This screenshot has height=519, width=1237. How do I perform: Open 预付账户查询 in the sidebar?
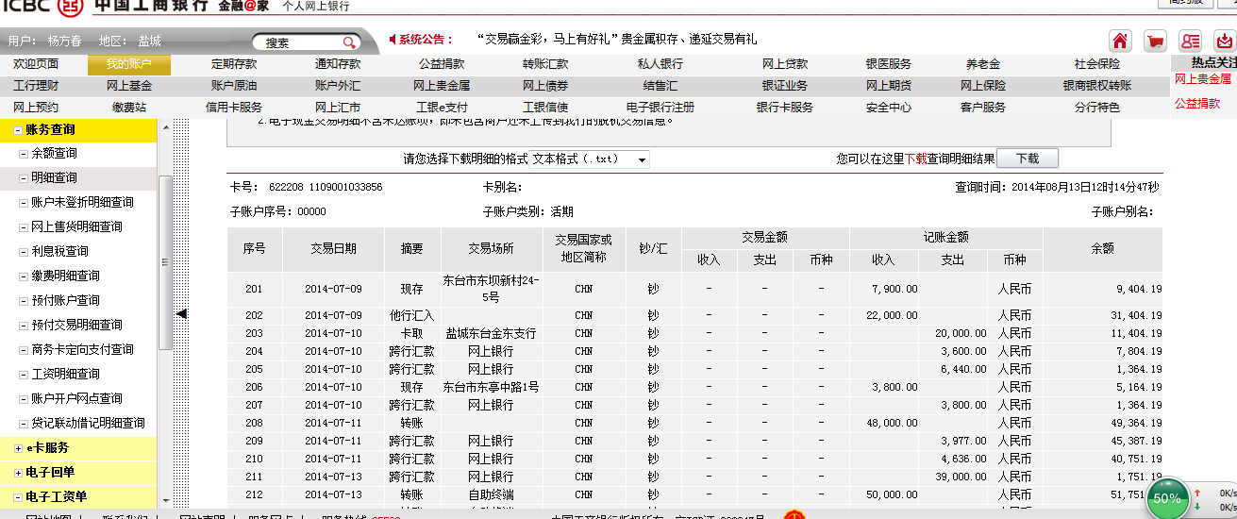[66, 300]
